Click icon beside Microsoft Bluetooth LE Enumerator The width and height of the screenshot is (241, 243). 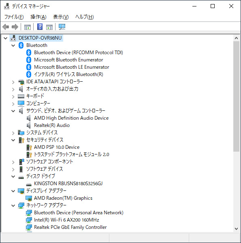29,67
